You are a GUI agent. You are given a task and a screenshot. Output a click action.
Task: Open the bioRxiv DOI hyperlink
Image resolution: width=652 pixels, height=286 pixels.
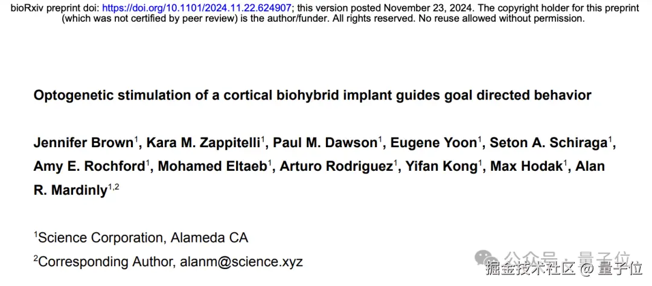pos(197,8)
